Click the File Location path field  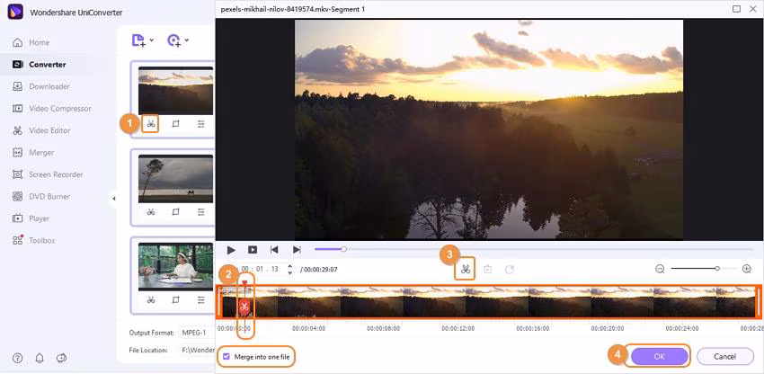coord(196,350)
